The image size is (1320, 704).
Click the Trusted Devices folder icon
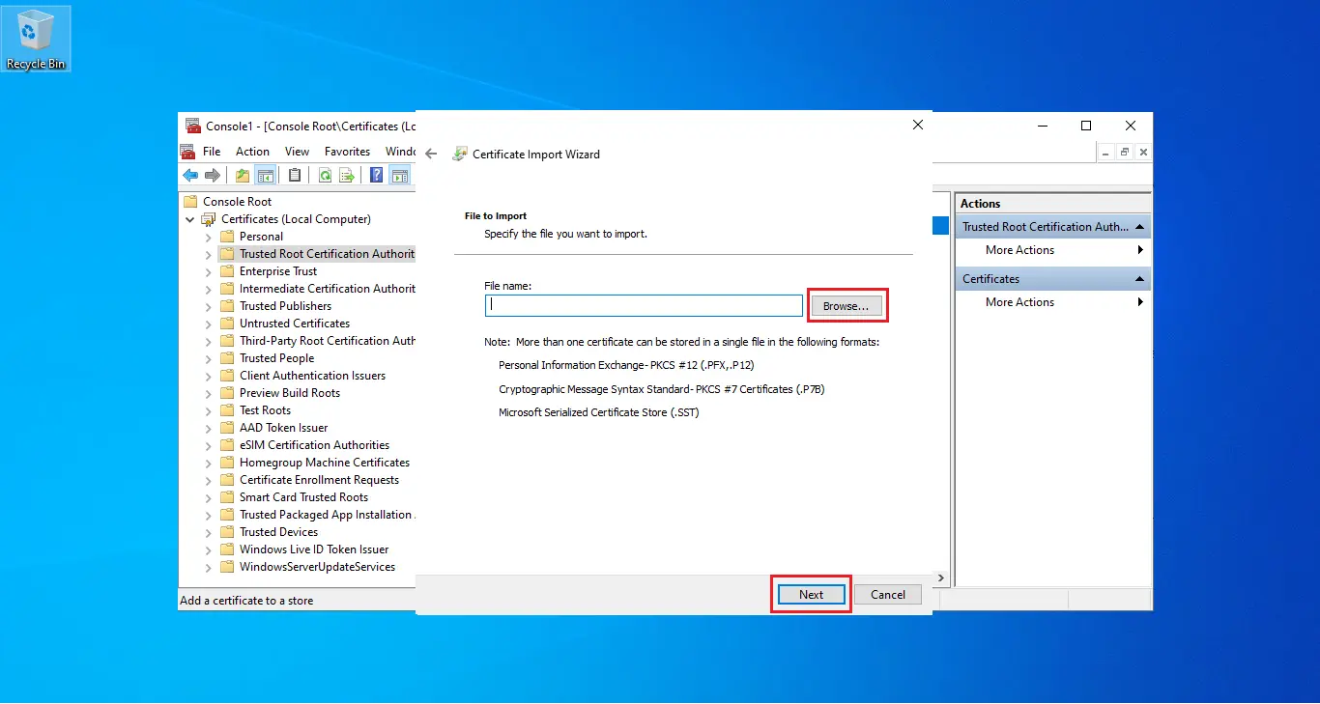tap(227, 532)
